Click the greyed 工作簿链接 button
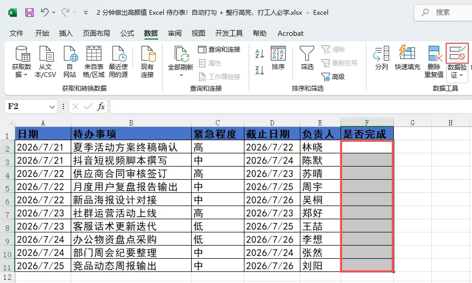472x283 pixels. (220, 77)
